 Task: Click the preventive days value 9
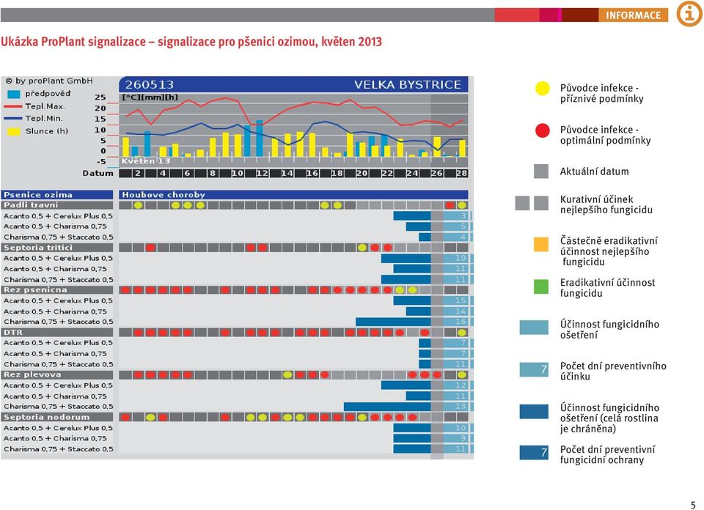pos(463,438)
